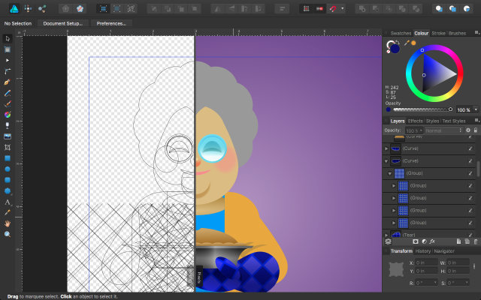The width and height of the screenshot is (481, 300).
Task: Open the snapping options dropdown arrow
Action: tap(343, 9)
